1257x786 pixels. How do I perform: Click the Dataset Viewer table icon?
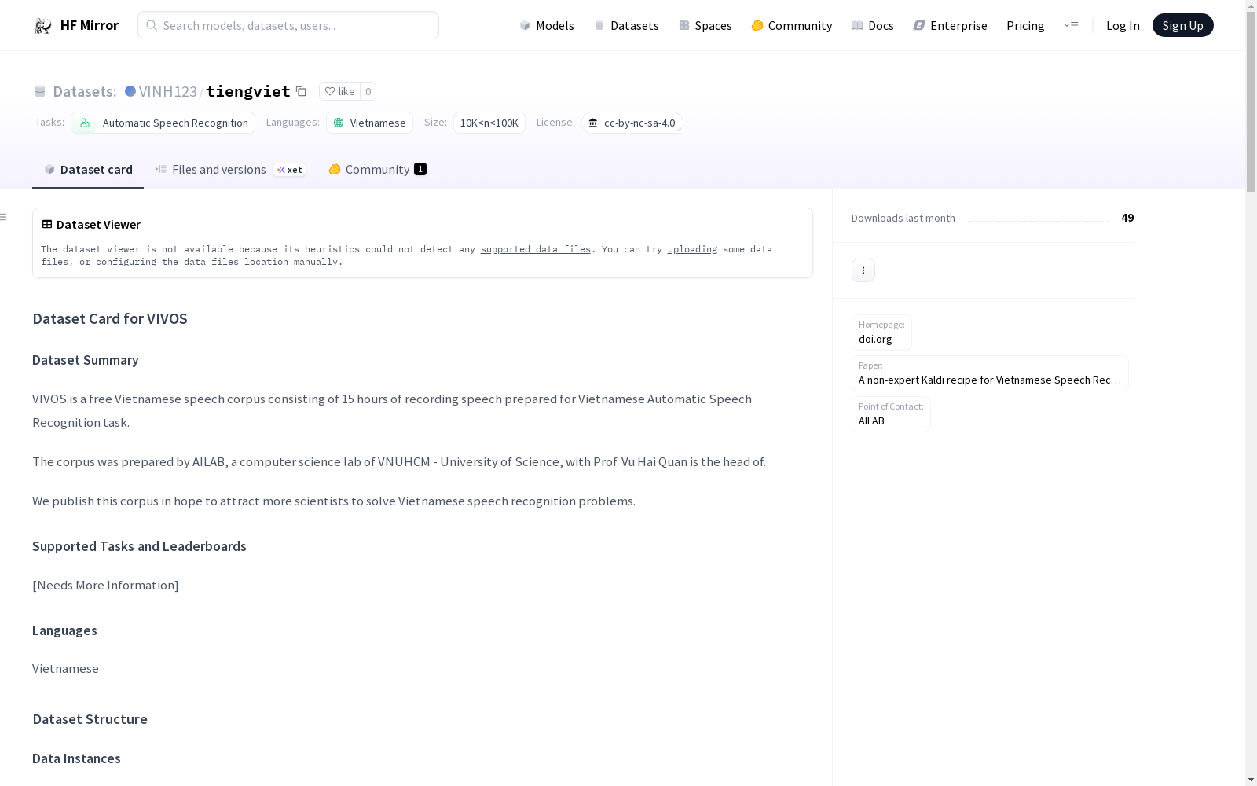click(47, 224)
